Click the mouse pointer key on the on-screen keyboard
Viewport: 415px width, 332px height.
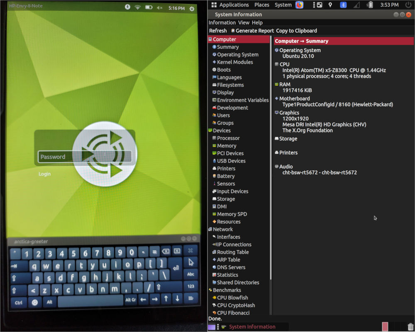click(x=190, y=262)
